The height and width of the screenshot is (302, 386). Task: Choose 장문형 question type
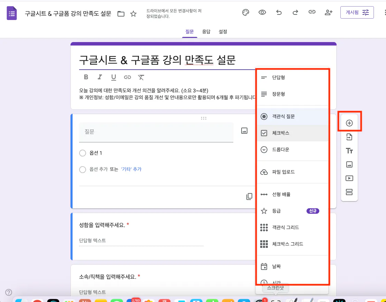tap(293, 94)
